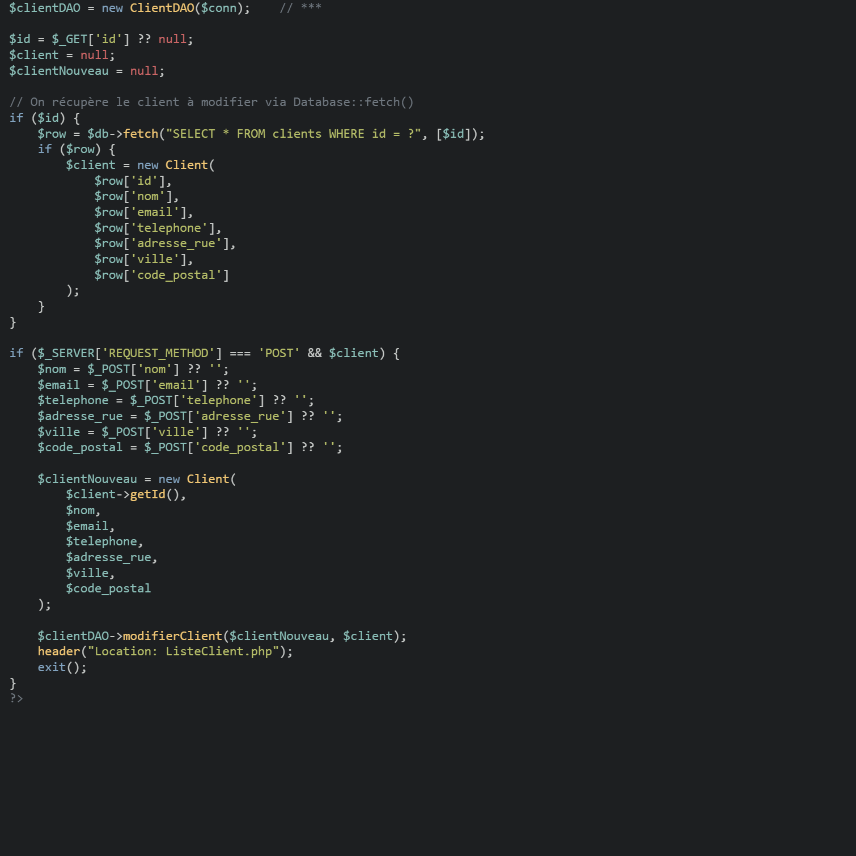Click the $row['code_postal'] argument
The width and height of the screenshot is (856, 856).
point(162,275)
